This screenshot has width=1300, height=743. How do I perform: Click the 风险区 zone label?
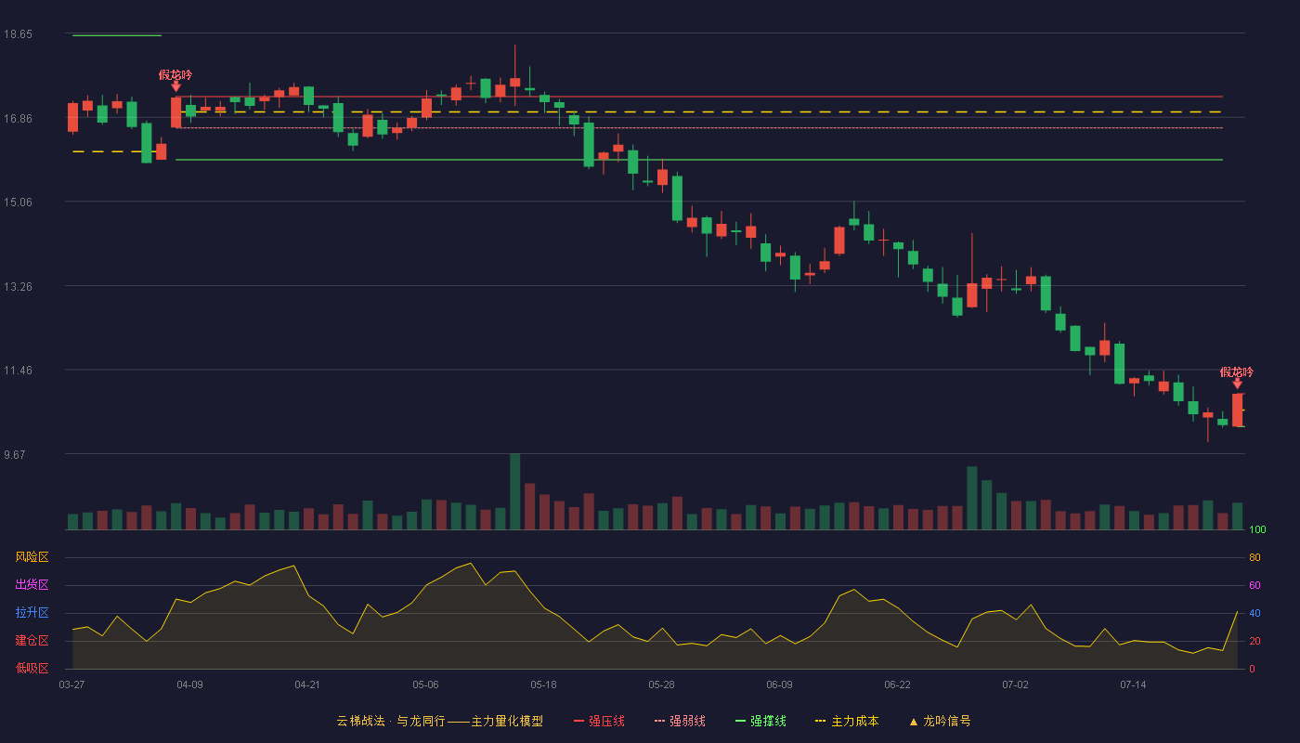coord(32,557)
